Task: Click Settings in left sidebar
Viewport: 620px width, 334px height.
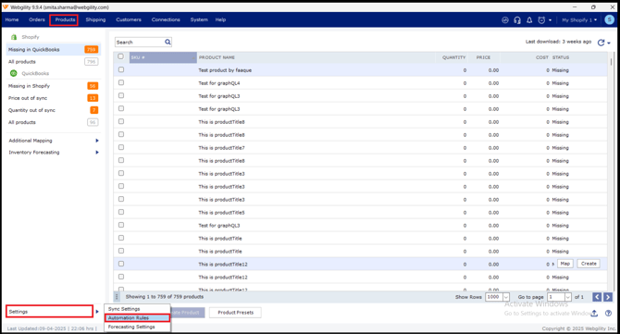Action: [49, 312]
